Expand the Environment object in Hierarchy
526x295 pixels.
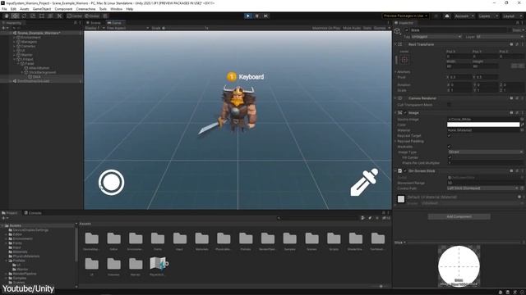(x=15, y=38)
